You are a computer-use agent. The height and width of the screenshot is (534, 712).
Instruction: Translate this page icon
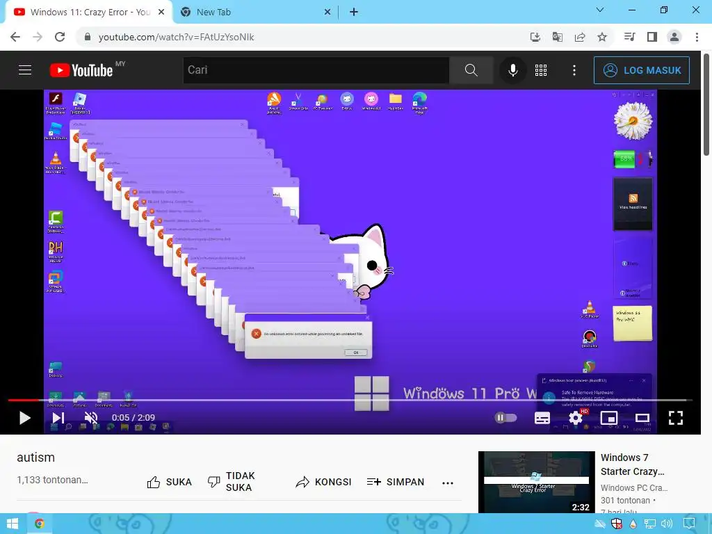[x=558, y=37]
